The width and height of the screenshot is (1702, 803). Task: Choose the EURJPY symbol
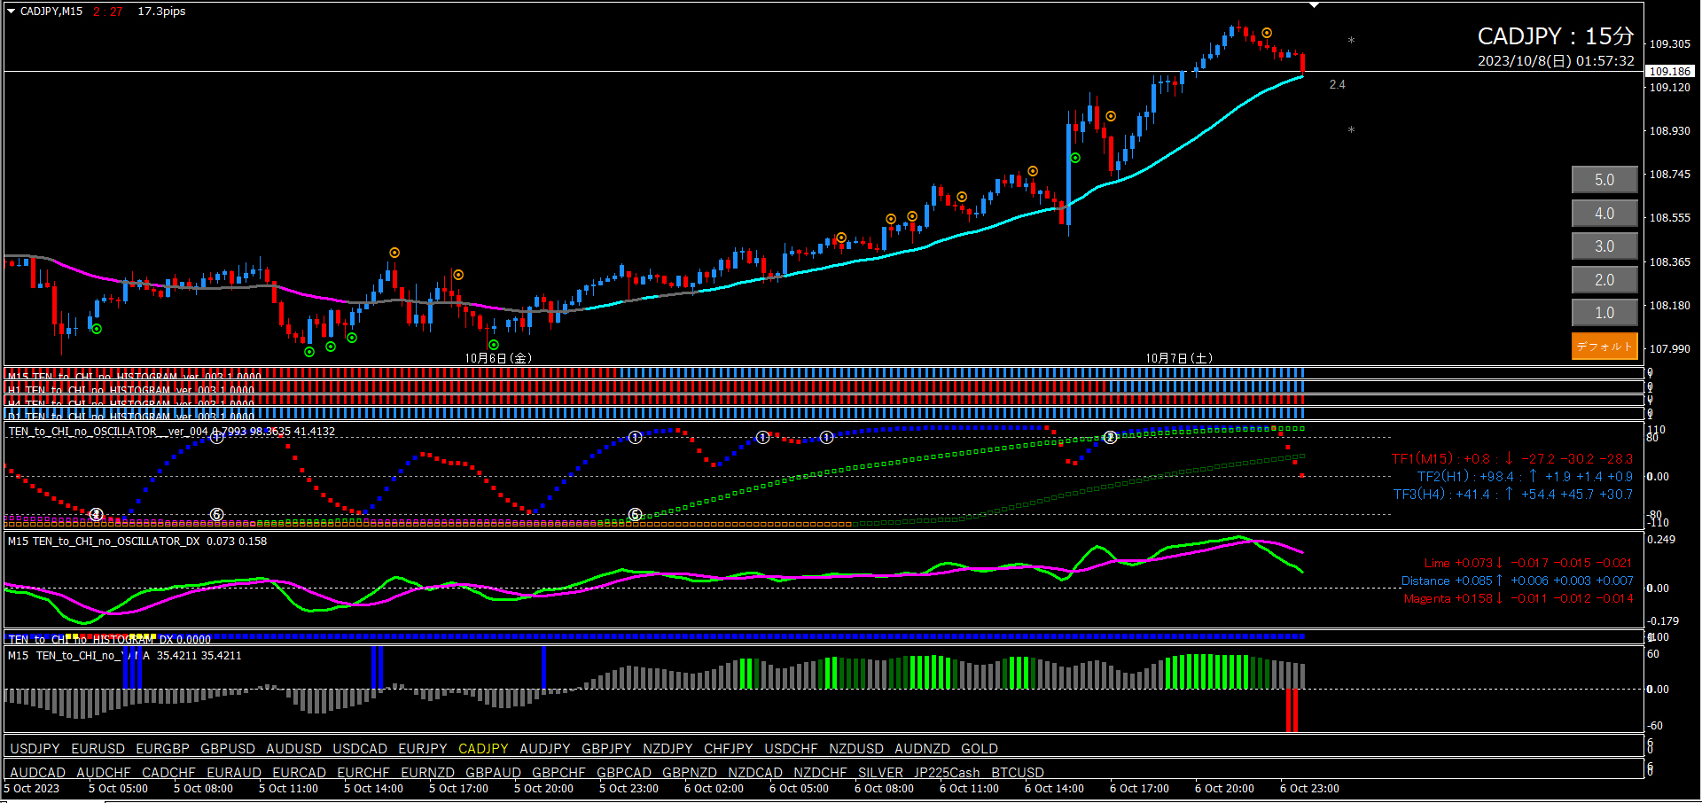[423, 749]
